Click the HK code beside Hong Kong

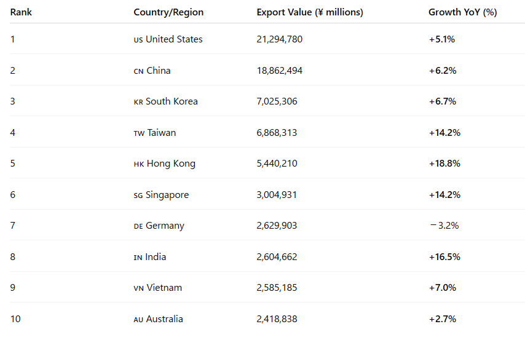point(138,164)
